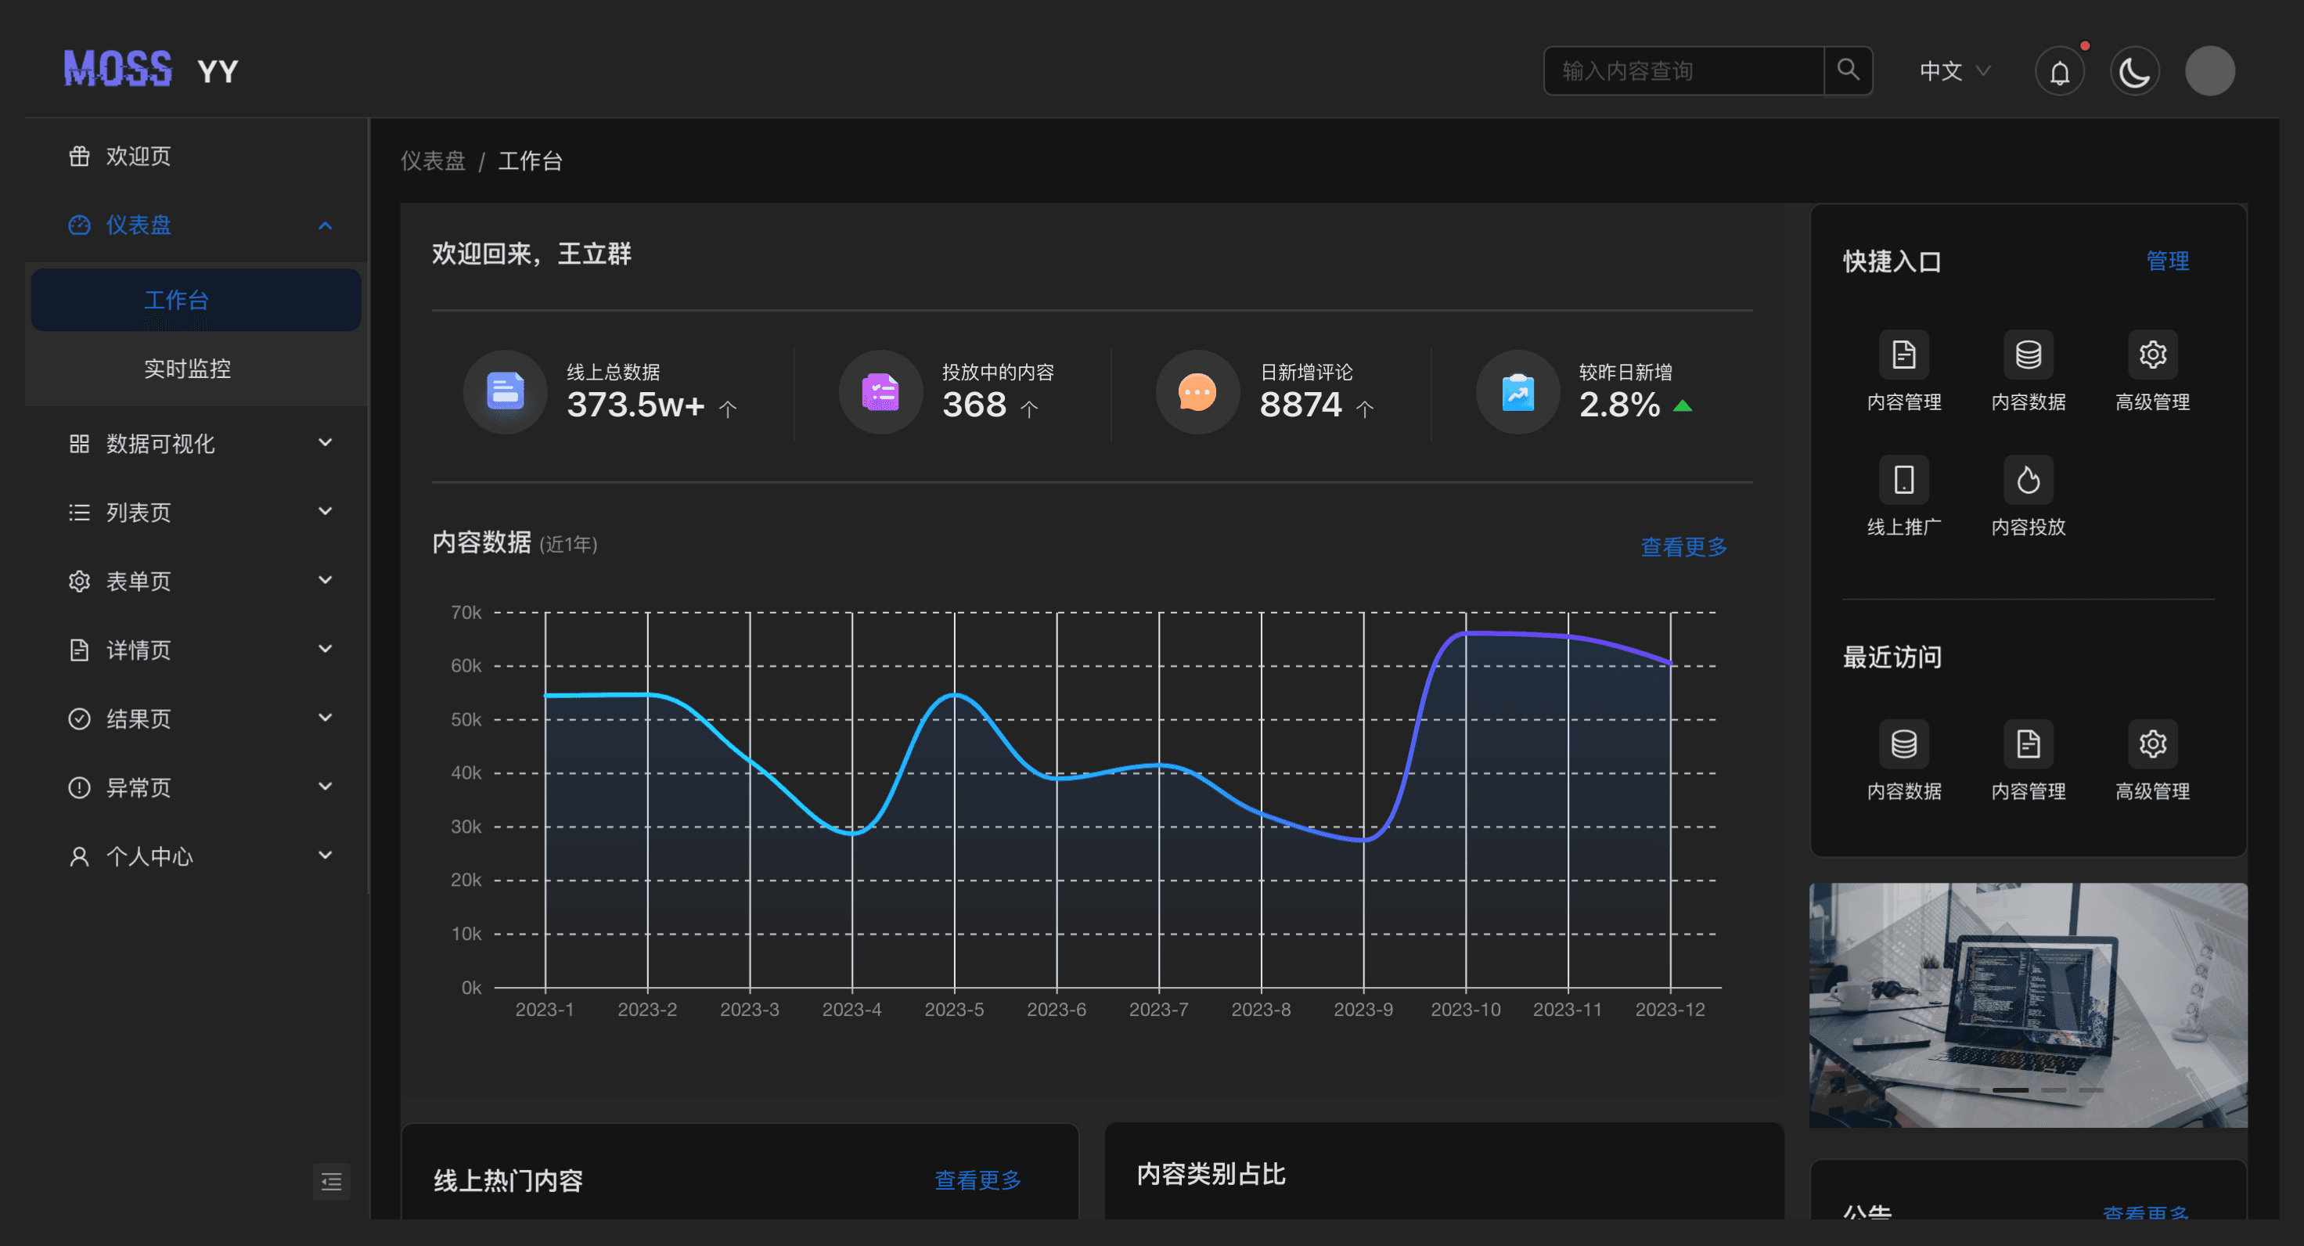
Task: Click the 368 content value
Action: pyautogui.click(x=974, y=405)
